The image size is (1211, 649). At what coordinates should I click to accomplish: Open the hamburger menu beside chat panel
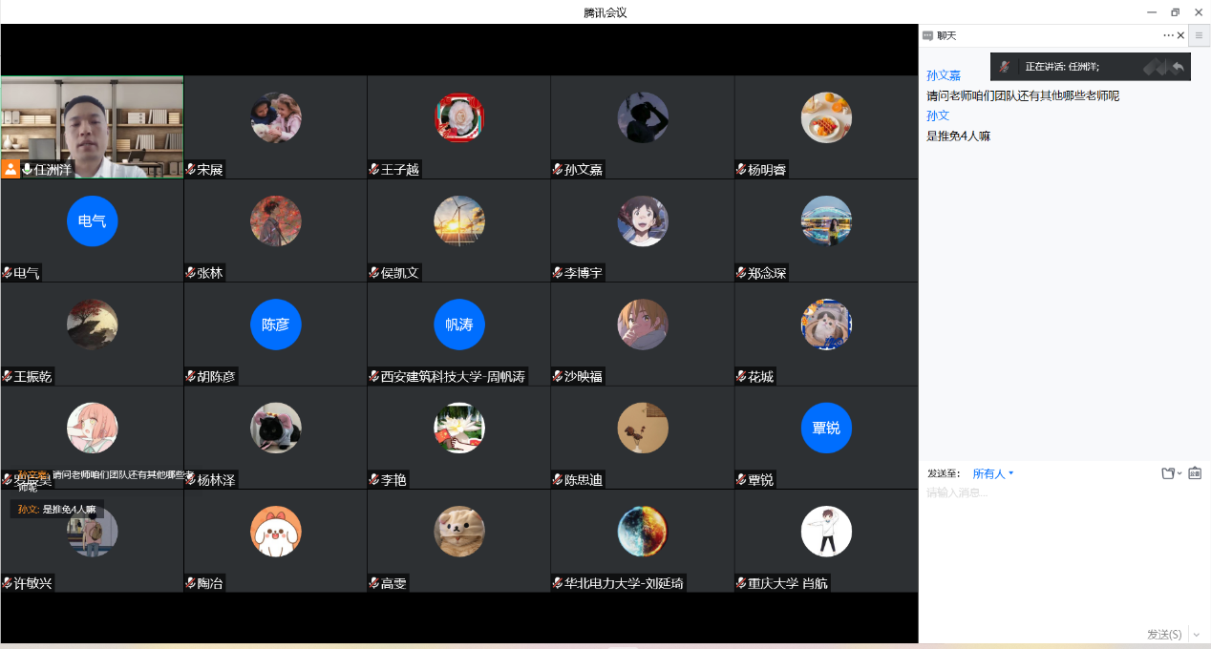click(1199, 35)
